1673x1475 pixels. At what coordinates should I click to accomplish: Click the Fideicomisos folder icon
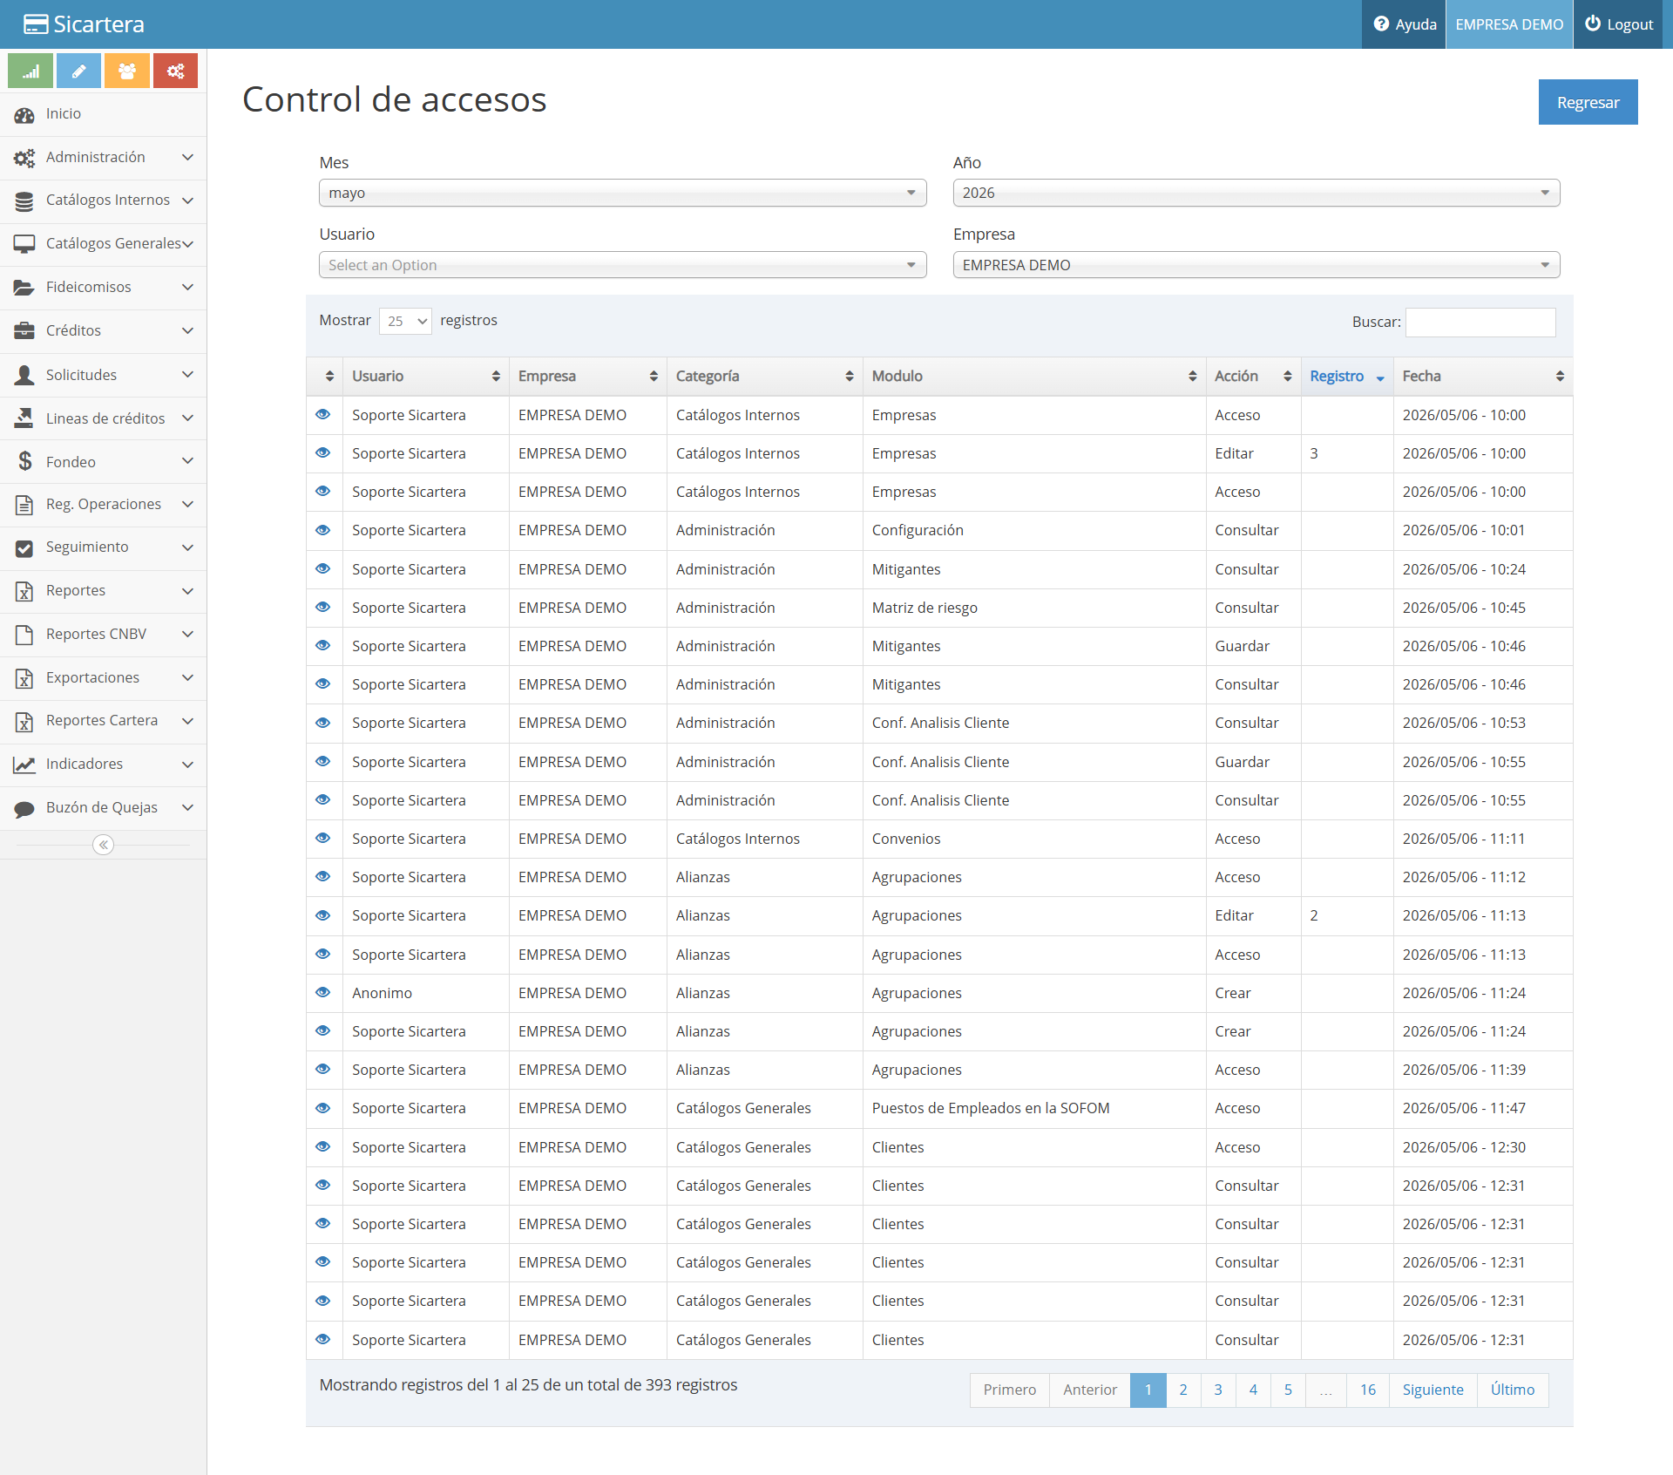[x=24, y=288]
